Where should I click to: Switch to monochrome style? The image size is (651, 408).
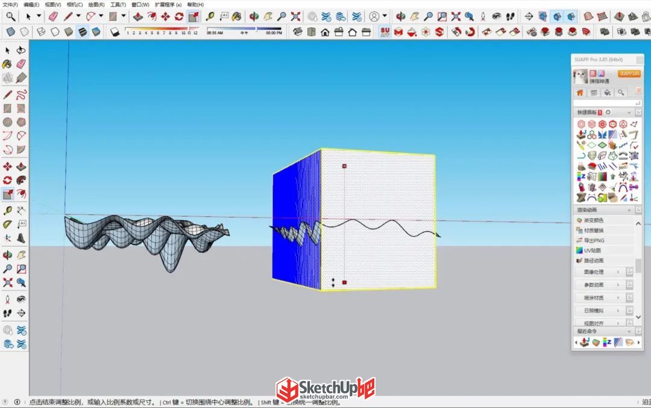coord(96,32)
